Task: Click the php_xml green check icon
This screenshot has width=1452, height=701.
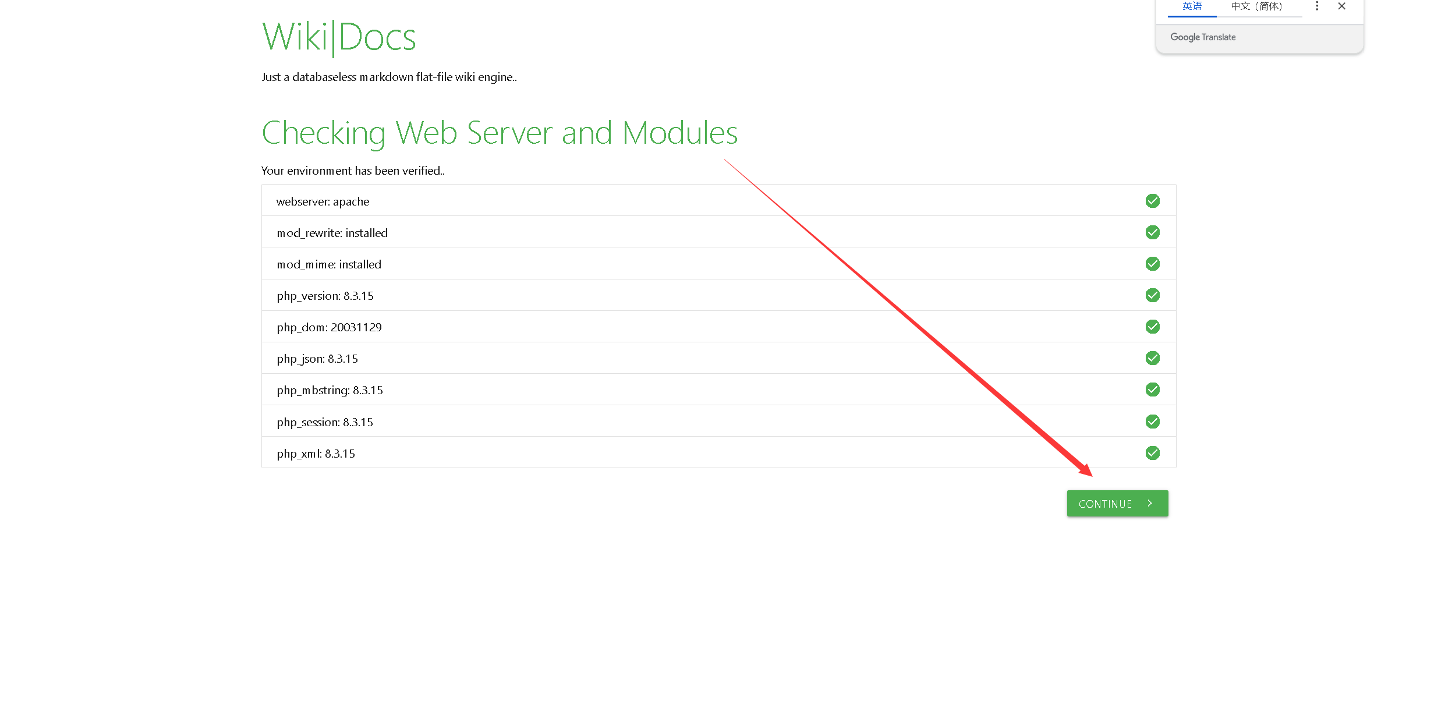Action: [x=1152, y=453]
